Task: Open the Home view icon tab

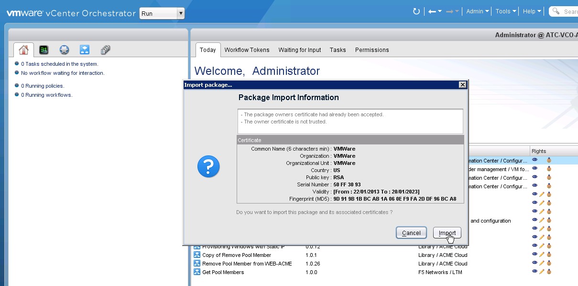Action: [x=23, y=50]
